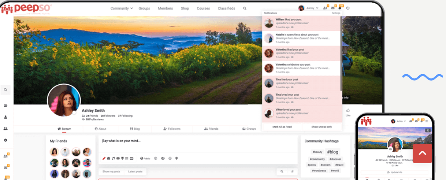The width and height of the screenshot is (446, 180).
Task: Log out with the power icon
Action: tap(348, 8)
